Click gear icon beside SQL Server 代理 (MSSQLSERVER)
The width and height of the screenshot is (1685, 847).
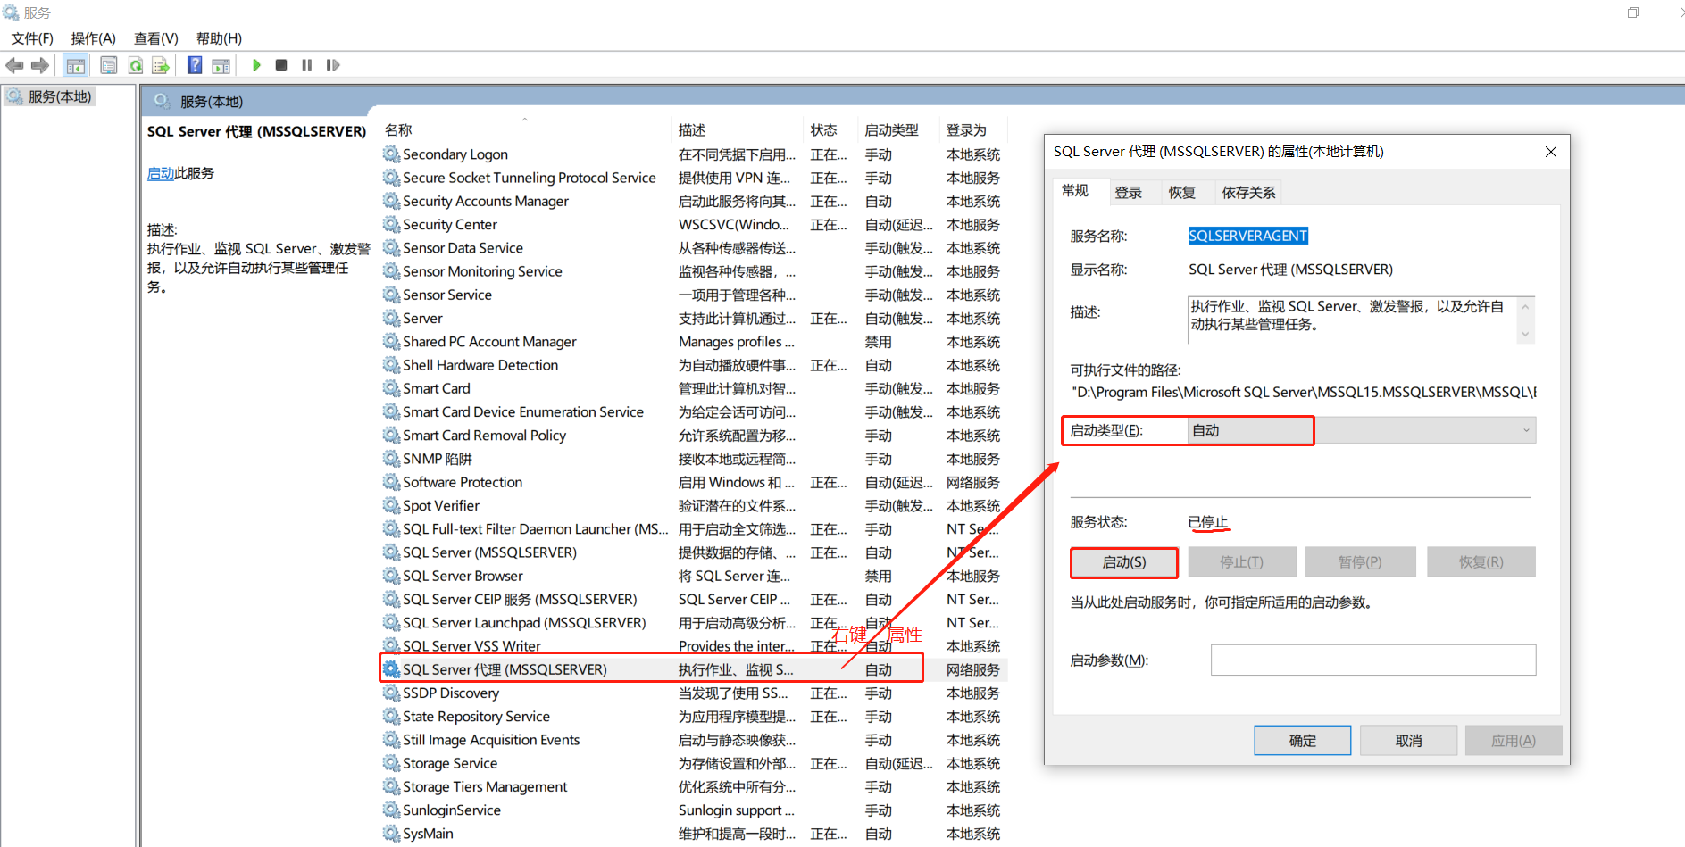391,669
